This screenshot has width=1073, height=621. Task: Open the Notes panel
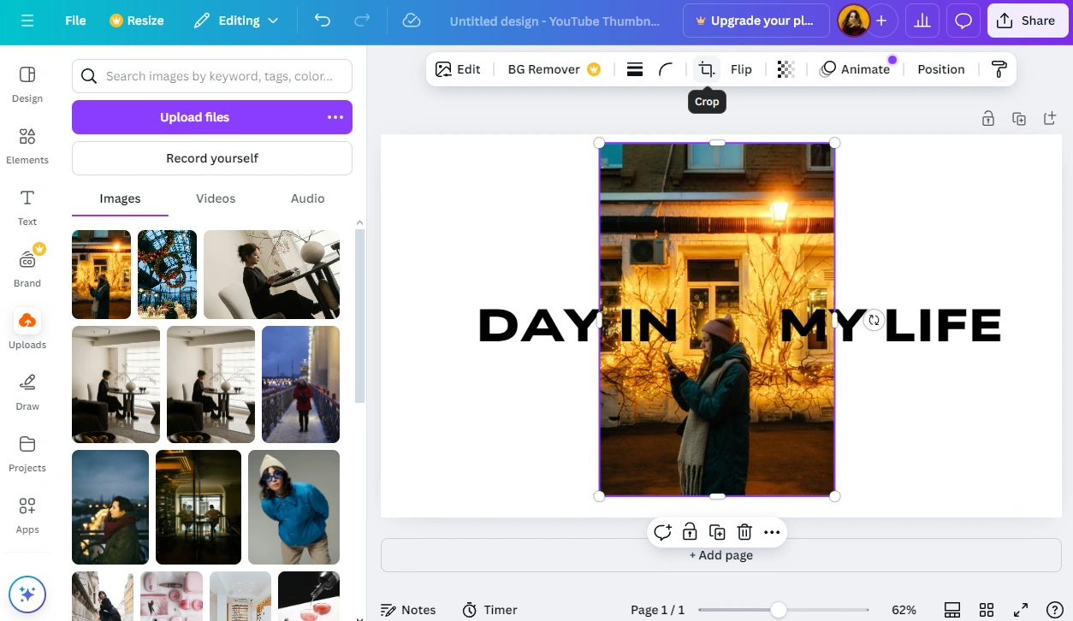[408, 610]
